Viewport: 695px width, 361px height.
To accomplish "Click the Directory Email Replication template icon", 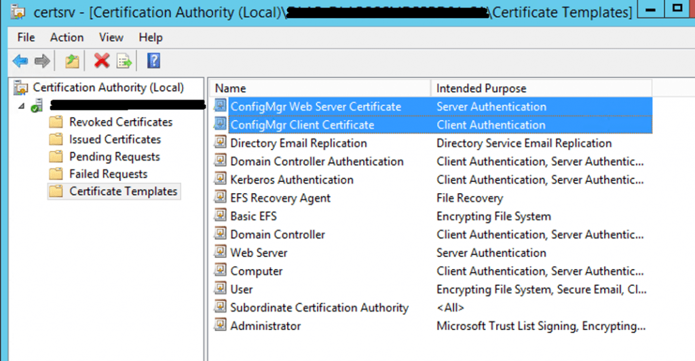I will [221, 142].
